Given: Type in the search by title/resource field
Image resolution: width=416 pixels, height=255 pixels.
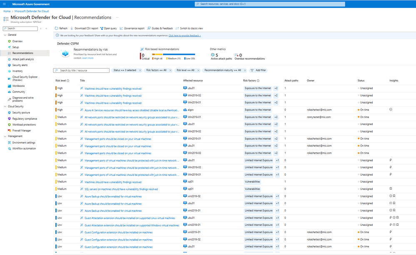Looking at the screenshot, I should 79,70.
